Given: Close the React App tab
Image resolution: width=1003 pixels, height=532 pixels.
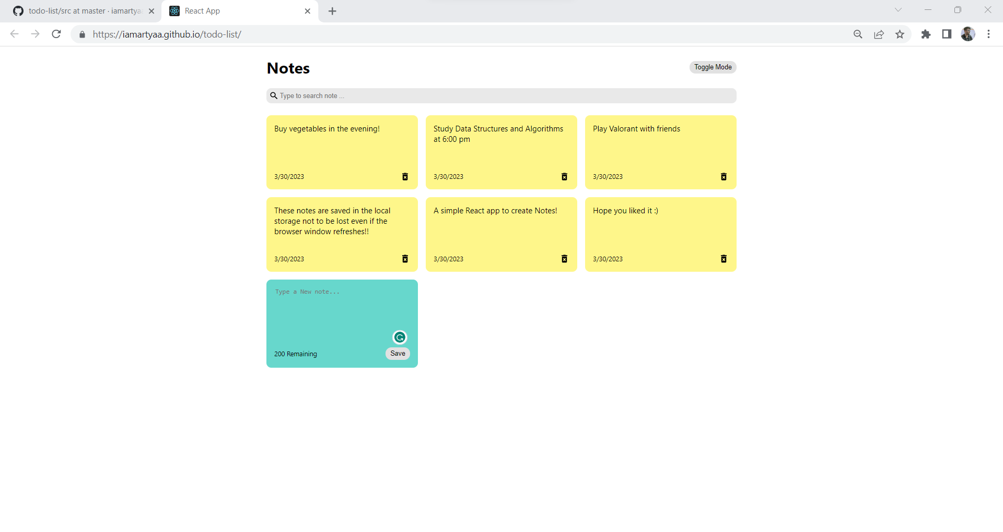Looking at the screenshot, I should [x=308, y=11].
